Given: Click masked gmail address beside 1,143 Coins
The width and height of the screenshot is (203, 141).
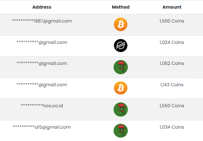Looking at the screenshot, I should [x=42, y=85].
